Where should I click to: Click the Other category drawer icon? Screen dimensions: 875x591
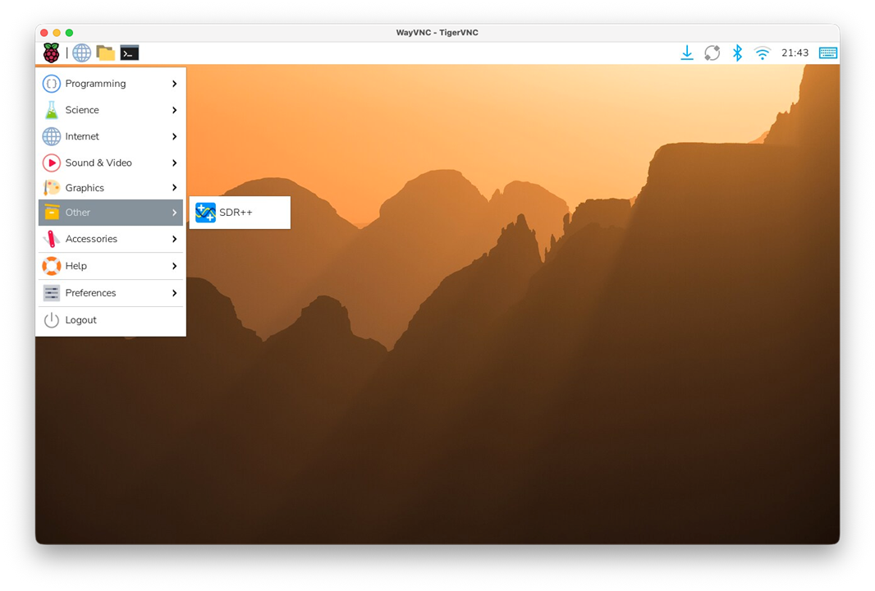52,212
